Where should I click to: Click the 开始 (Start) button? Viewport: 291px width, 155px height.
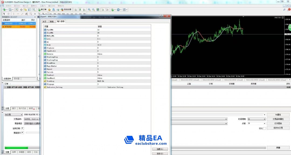(278, 148)
